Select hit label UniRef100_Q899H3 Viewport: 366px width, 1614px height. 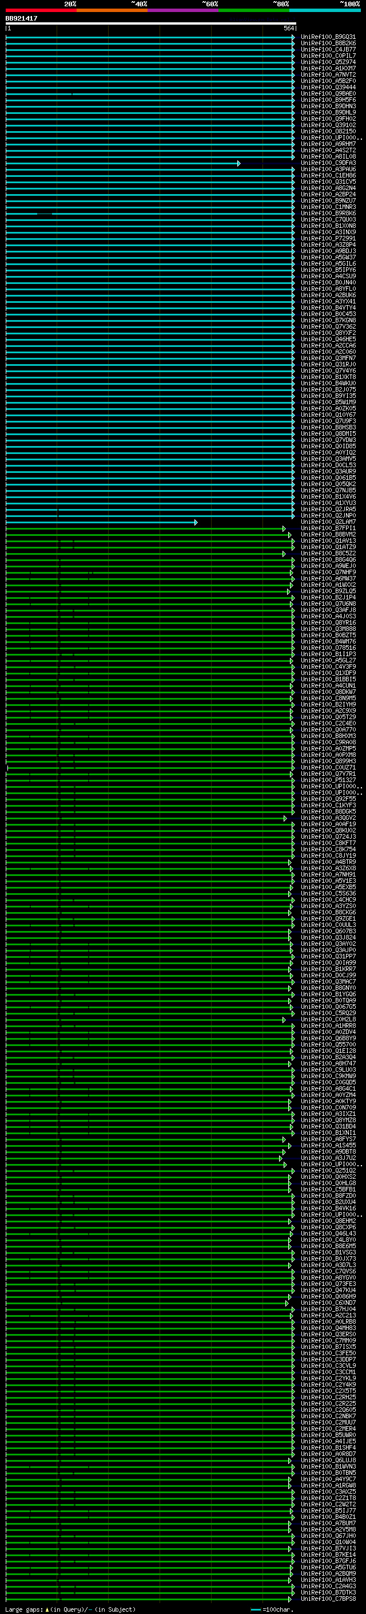pyautogui.click(x=328, y=761)
